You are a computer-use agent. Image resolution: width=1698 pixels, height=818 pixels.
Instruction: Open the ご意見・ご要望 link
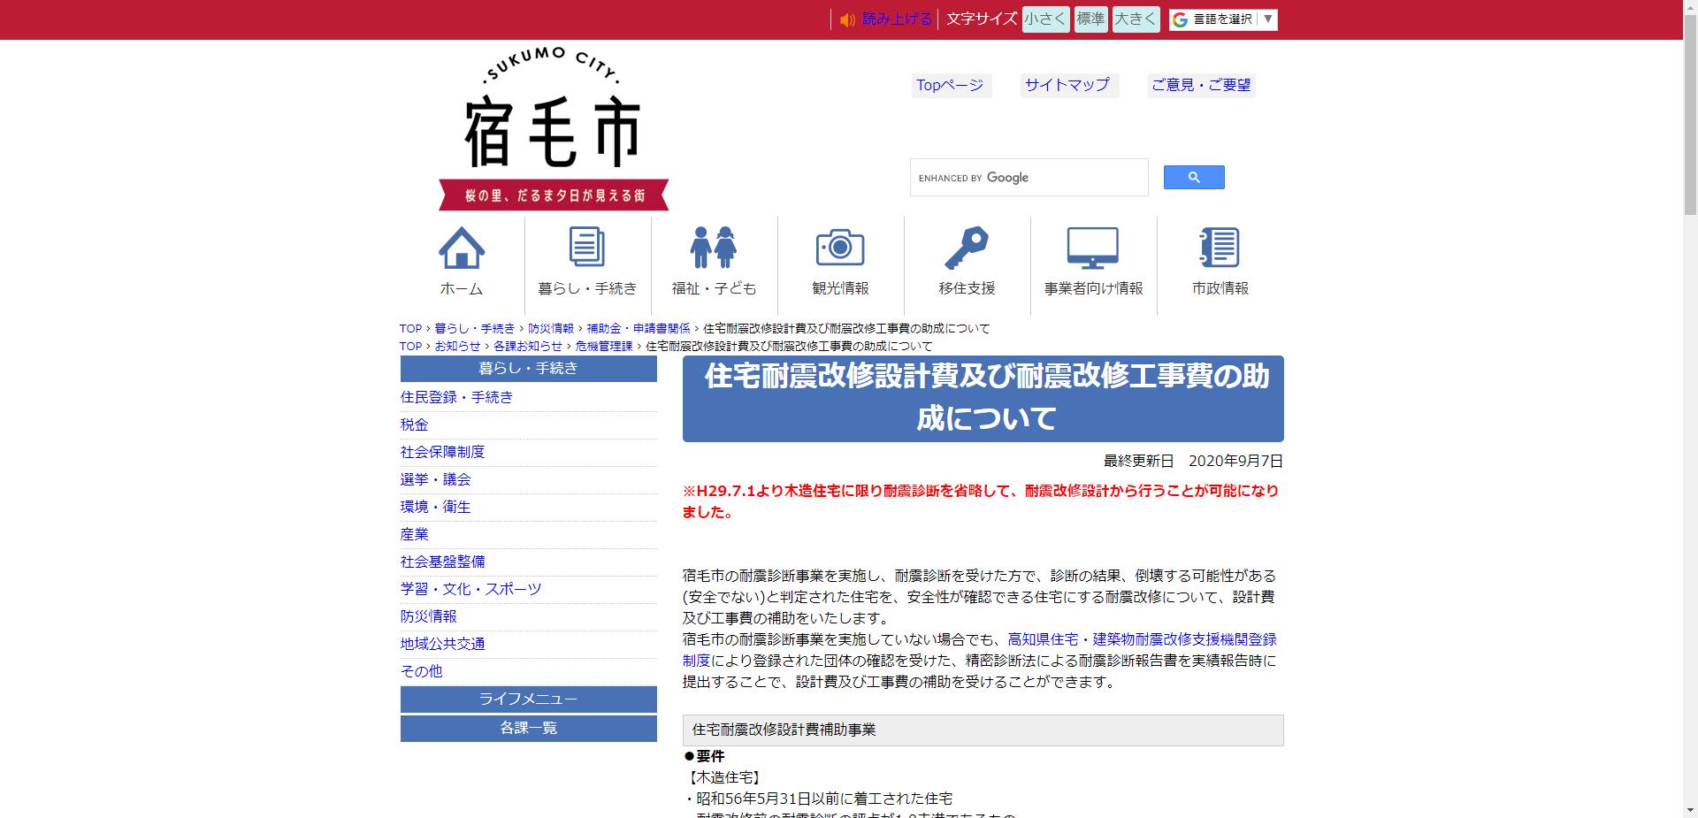(x=1201, y=86)
